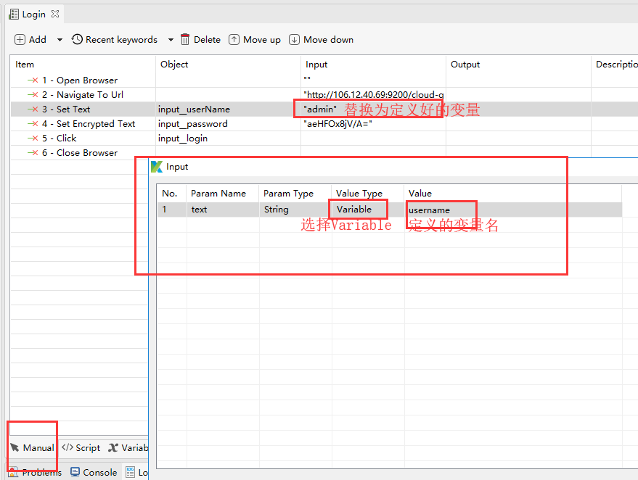Click the Delete trash button
This screenshot has height=480, width=638.
tap(200, 39)
